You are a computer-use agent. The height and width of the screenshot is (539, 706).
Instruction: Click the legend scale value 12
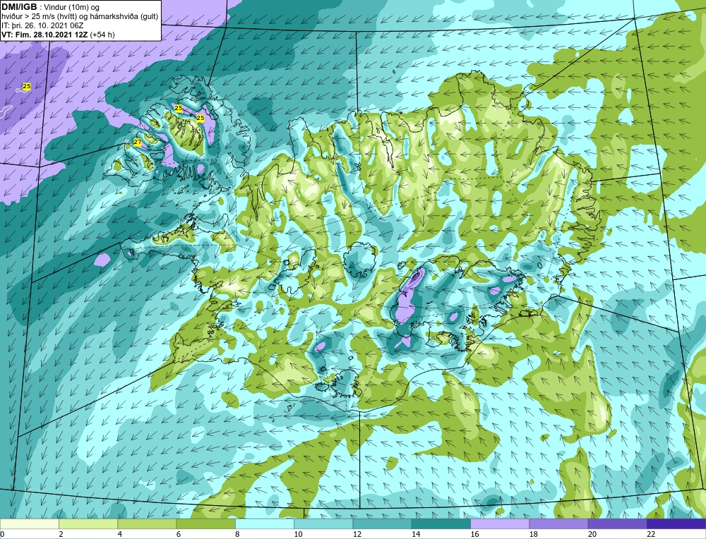[x=357, y=534]
